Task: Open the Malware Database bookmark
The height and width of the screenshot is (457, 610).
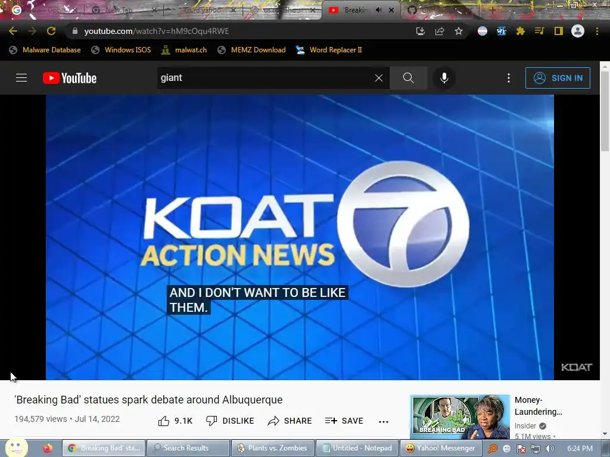Action: [x=45, y=50]
